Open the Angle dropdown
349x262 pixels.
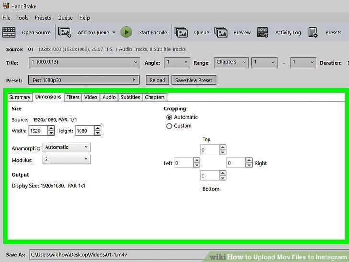pos(177,62)
